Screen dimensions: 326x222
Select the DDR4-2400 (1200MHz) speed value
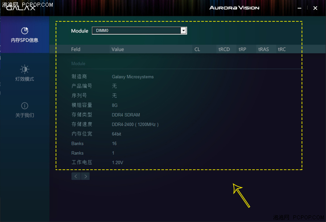click(135, 124)
